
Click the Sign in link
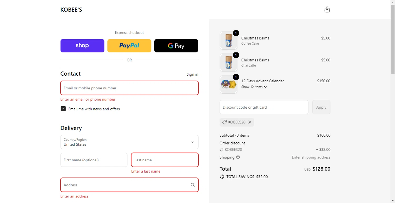click(192, 74)
